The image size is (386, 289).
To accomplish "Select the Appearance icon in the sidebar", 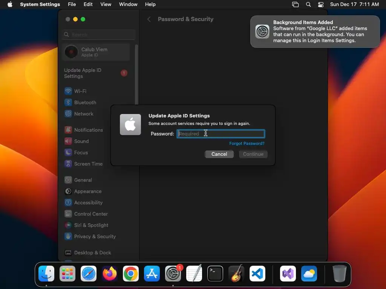I will point(68,191).
